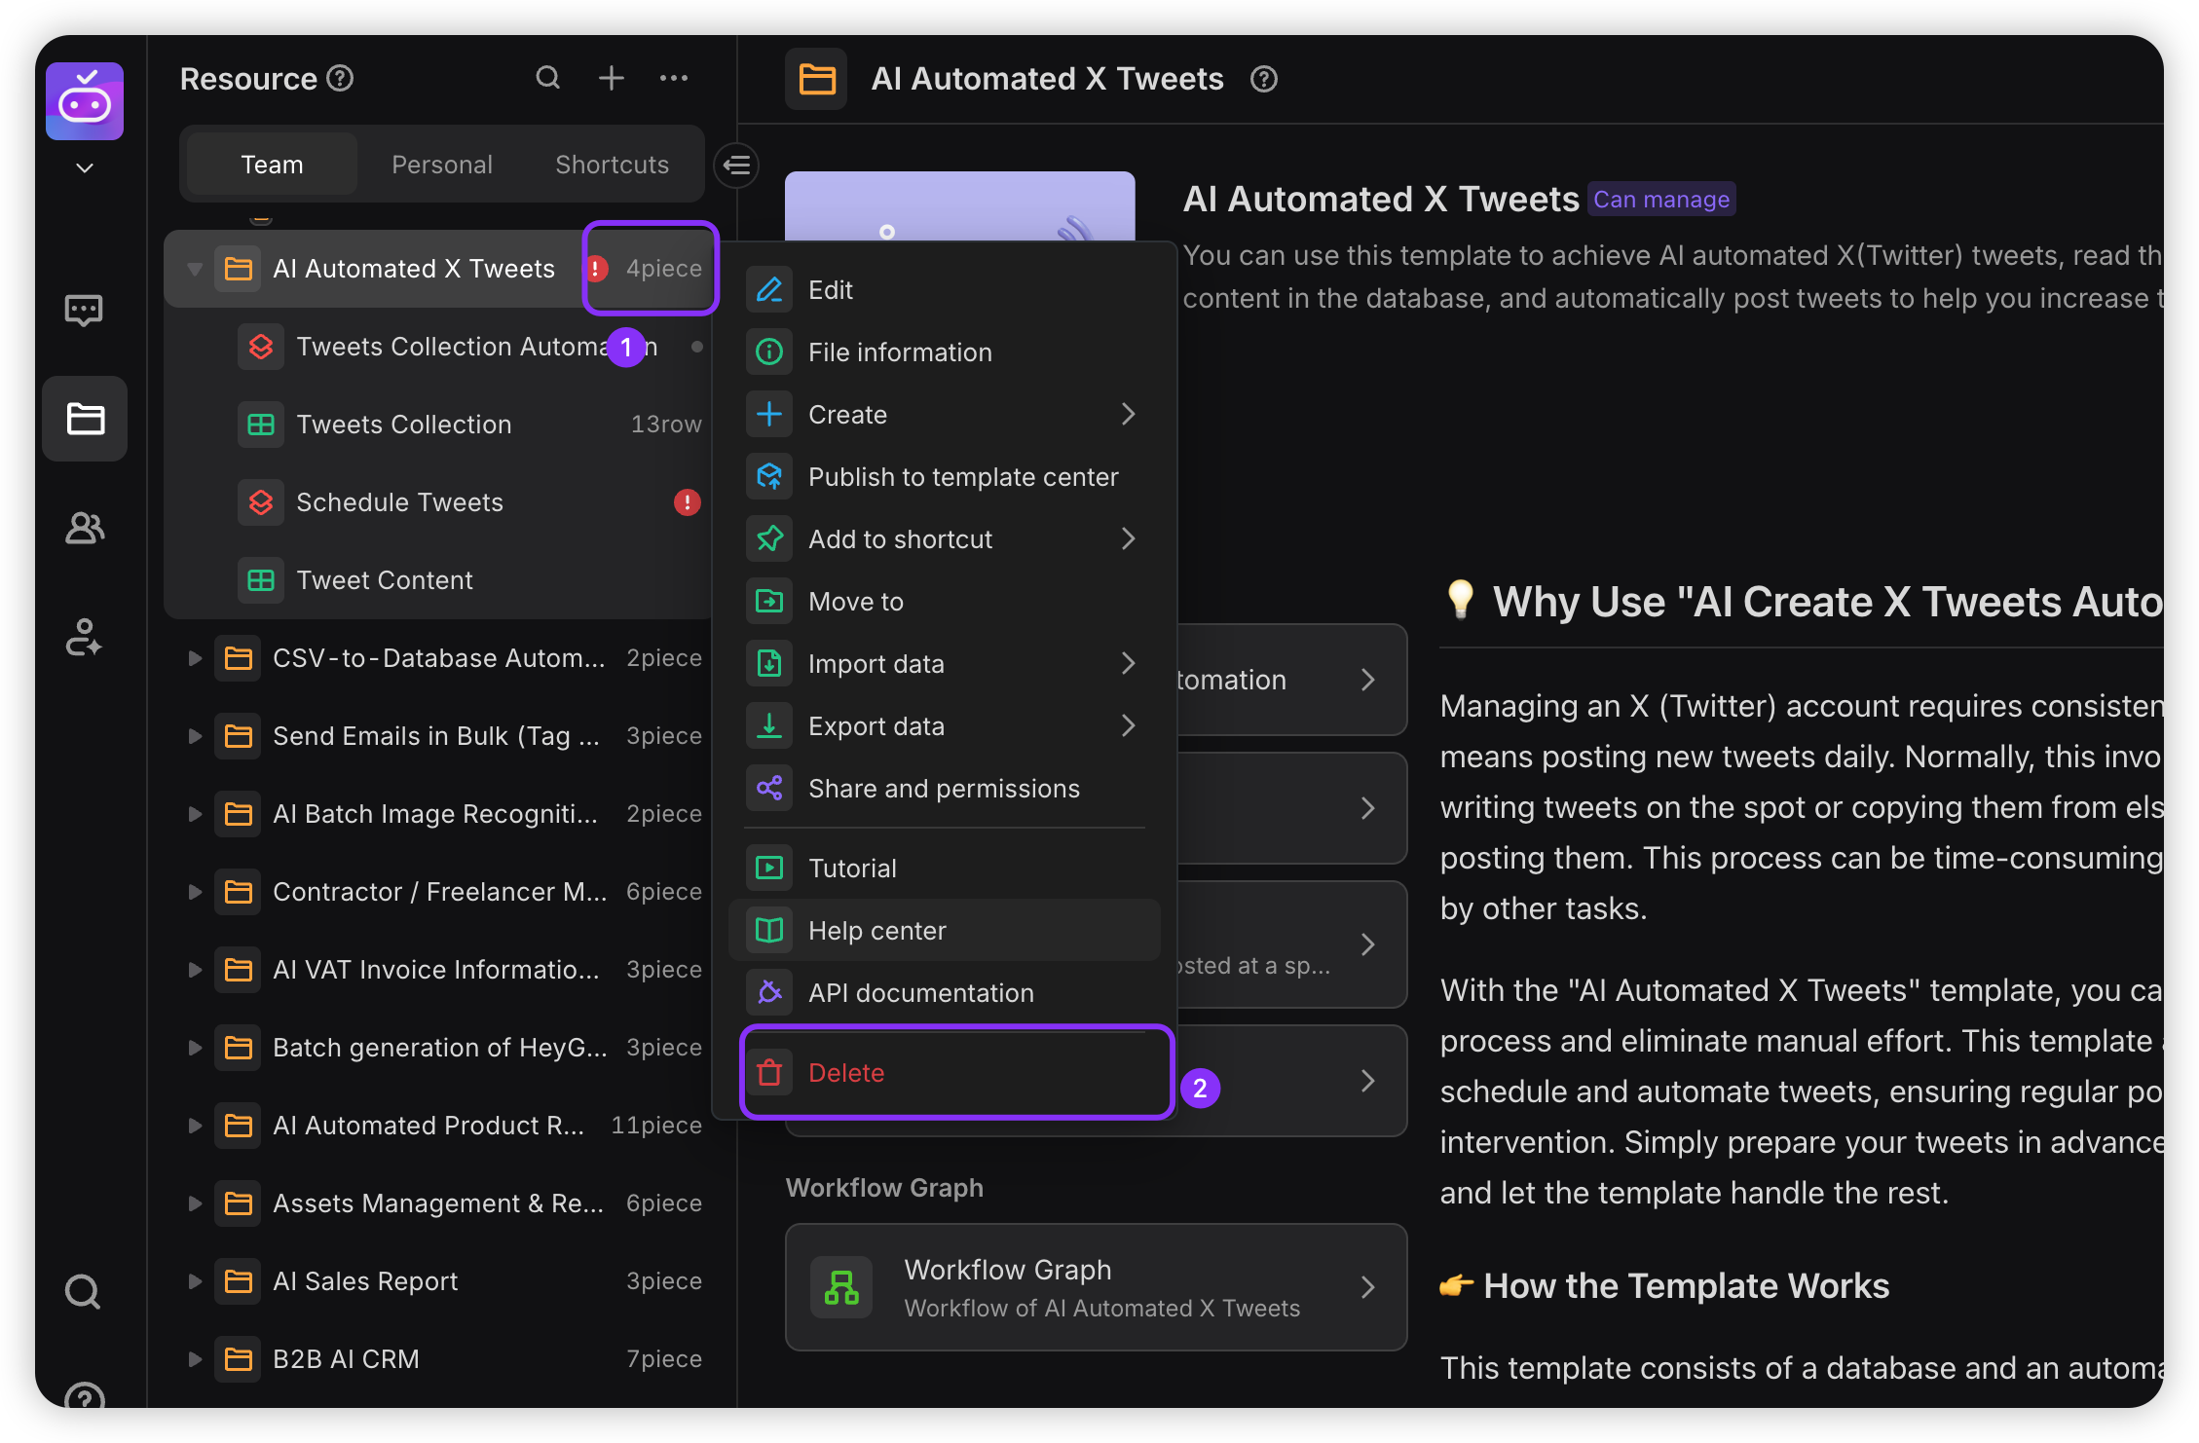Switch to the Personal tab
Image resolution: width=2199 pixels, height=1443 pixels.
442,165
